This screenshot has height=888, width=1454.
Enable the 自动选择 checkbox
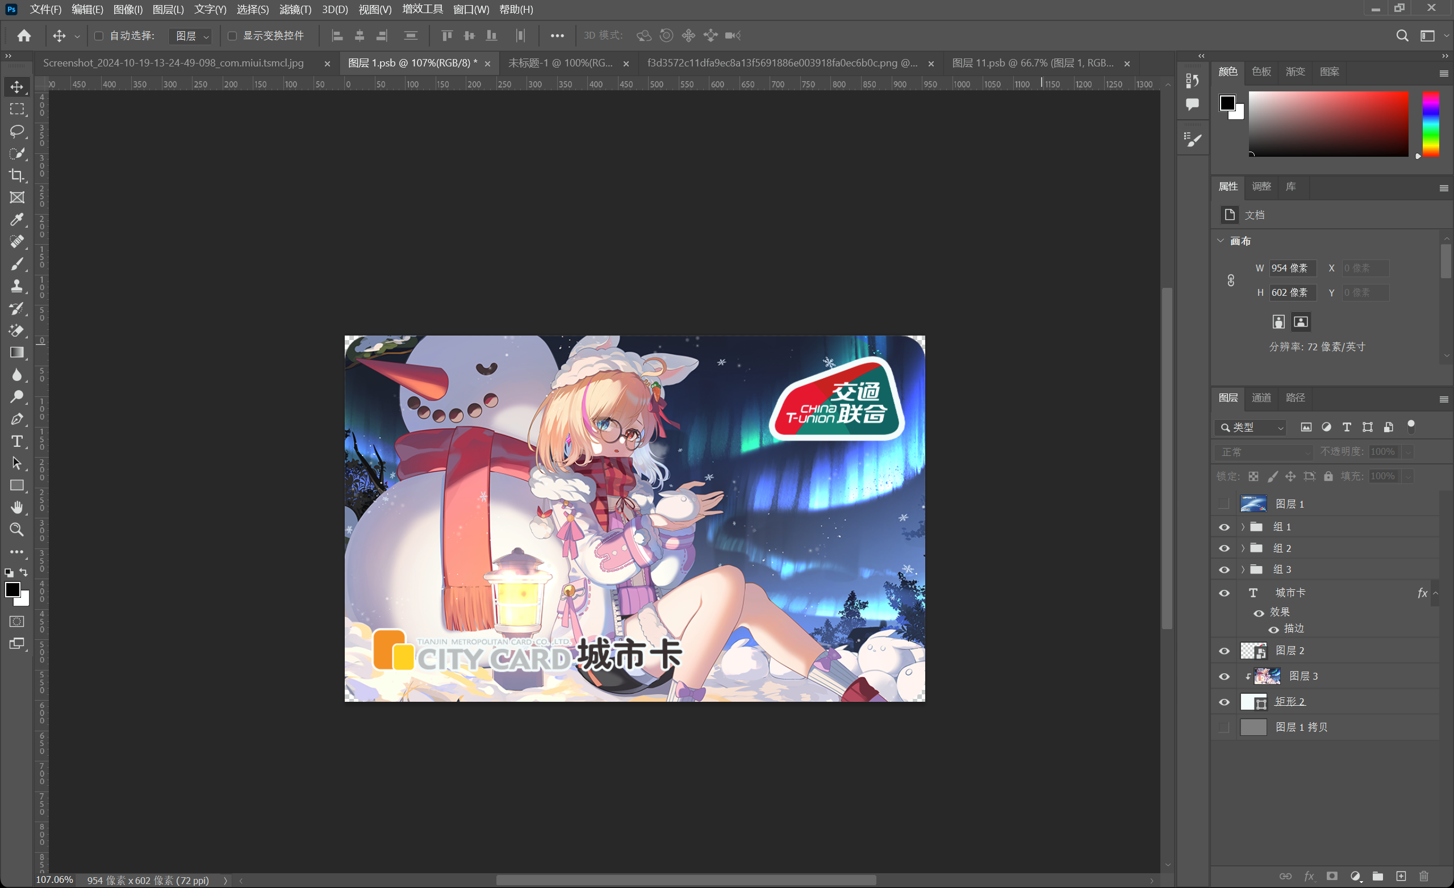tap(99, 36)
